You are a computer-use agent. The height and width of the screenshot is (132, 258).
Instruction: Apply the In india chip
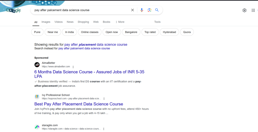[x=70, y=32]
